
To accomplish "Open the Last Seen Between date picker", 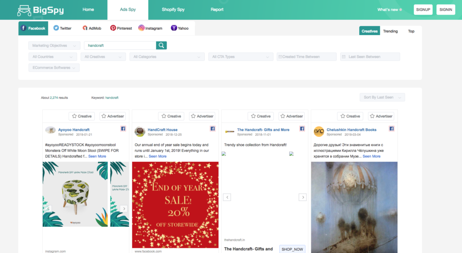I will point(370,56).
